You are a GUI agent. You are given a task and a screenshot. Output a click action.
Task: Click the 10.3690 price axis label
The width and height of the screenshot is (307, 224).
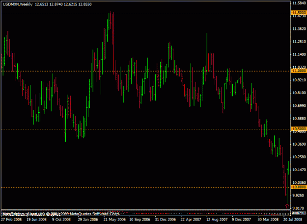click(299, 144)
